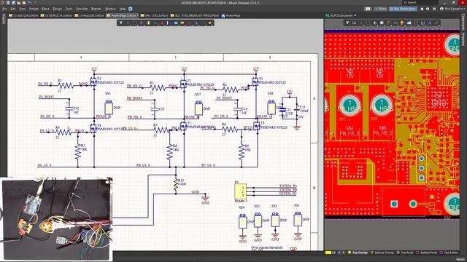Click the Share button
Screen dimensions: 467x262
pos(380,9)
